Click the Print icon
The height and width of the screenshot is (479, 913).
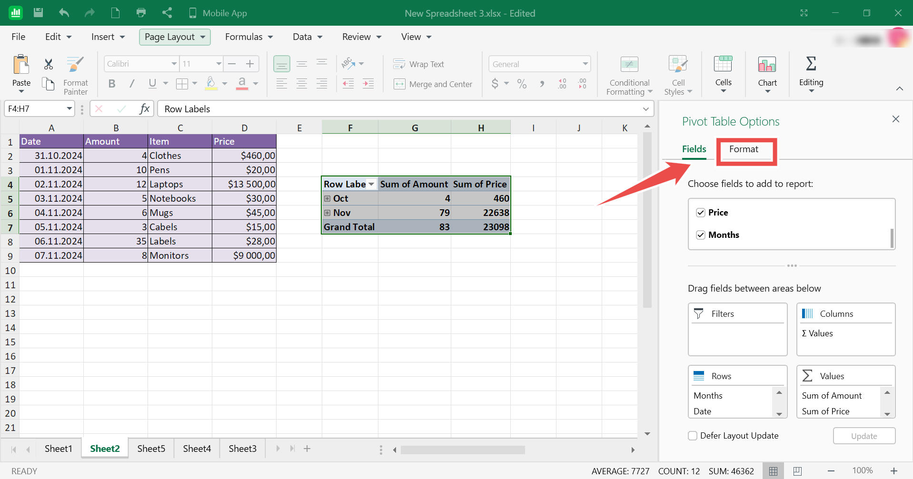pyautogui.click(x=141, y=13)
